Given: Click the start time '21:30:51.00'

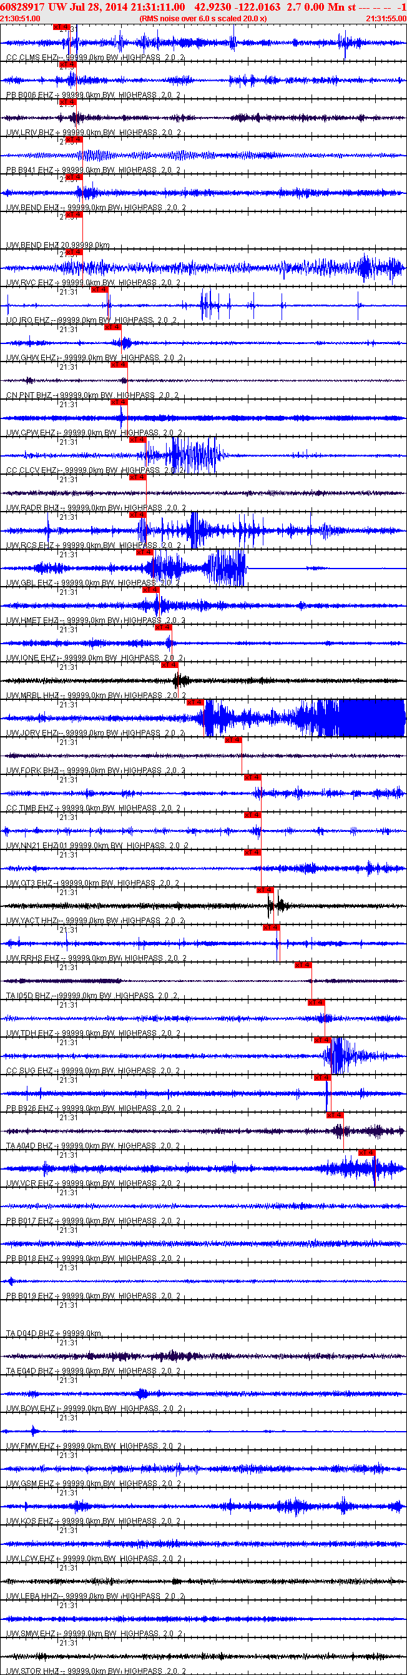Looking at the screenshot, I should (20, 19).
